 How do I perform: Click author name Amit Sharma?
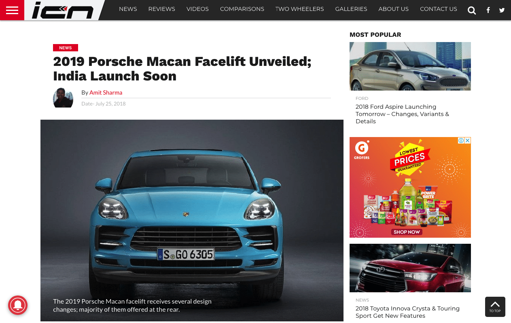pyautogui.click(x=106, y=93)
